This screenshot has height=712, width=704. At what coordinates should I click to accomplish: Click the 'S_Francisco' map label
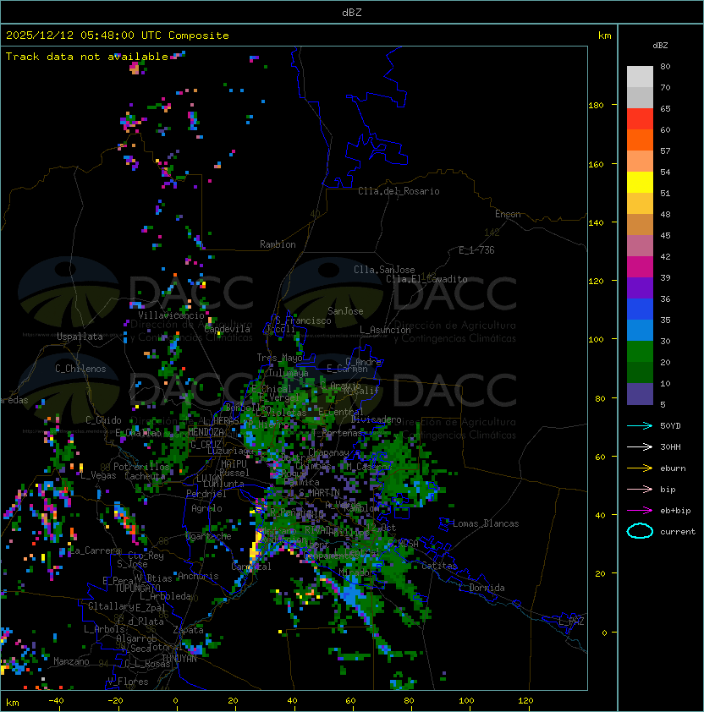[x=303, y=320]
